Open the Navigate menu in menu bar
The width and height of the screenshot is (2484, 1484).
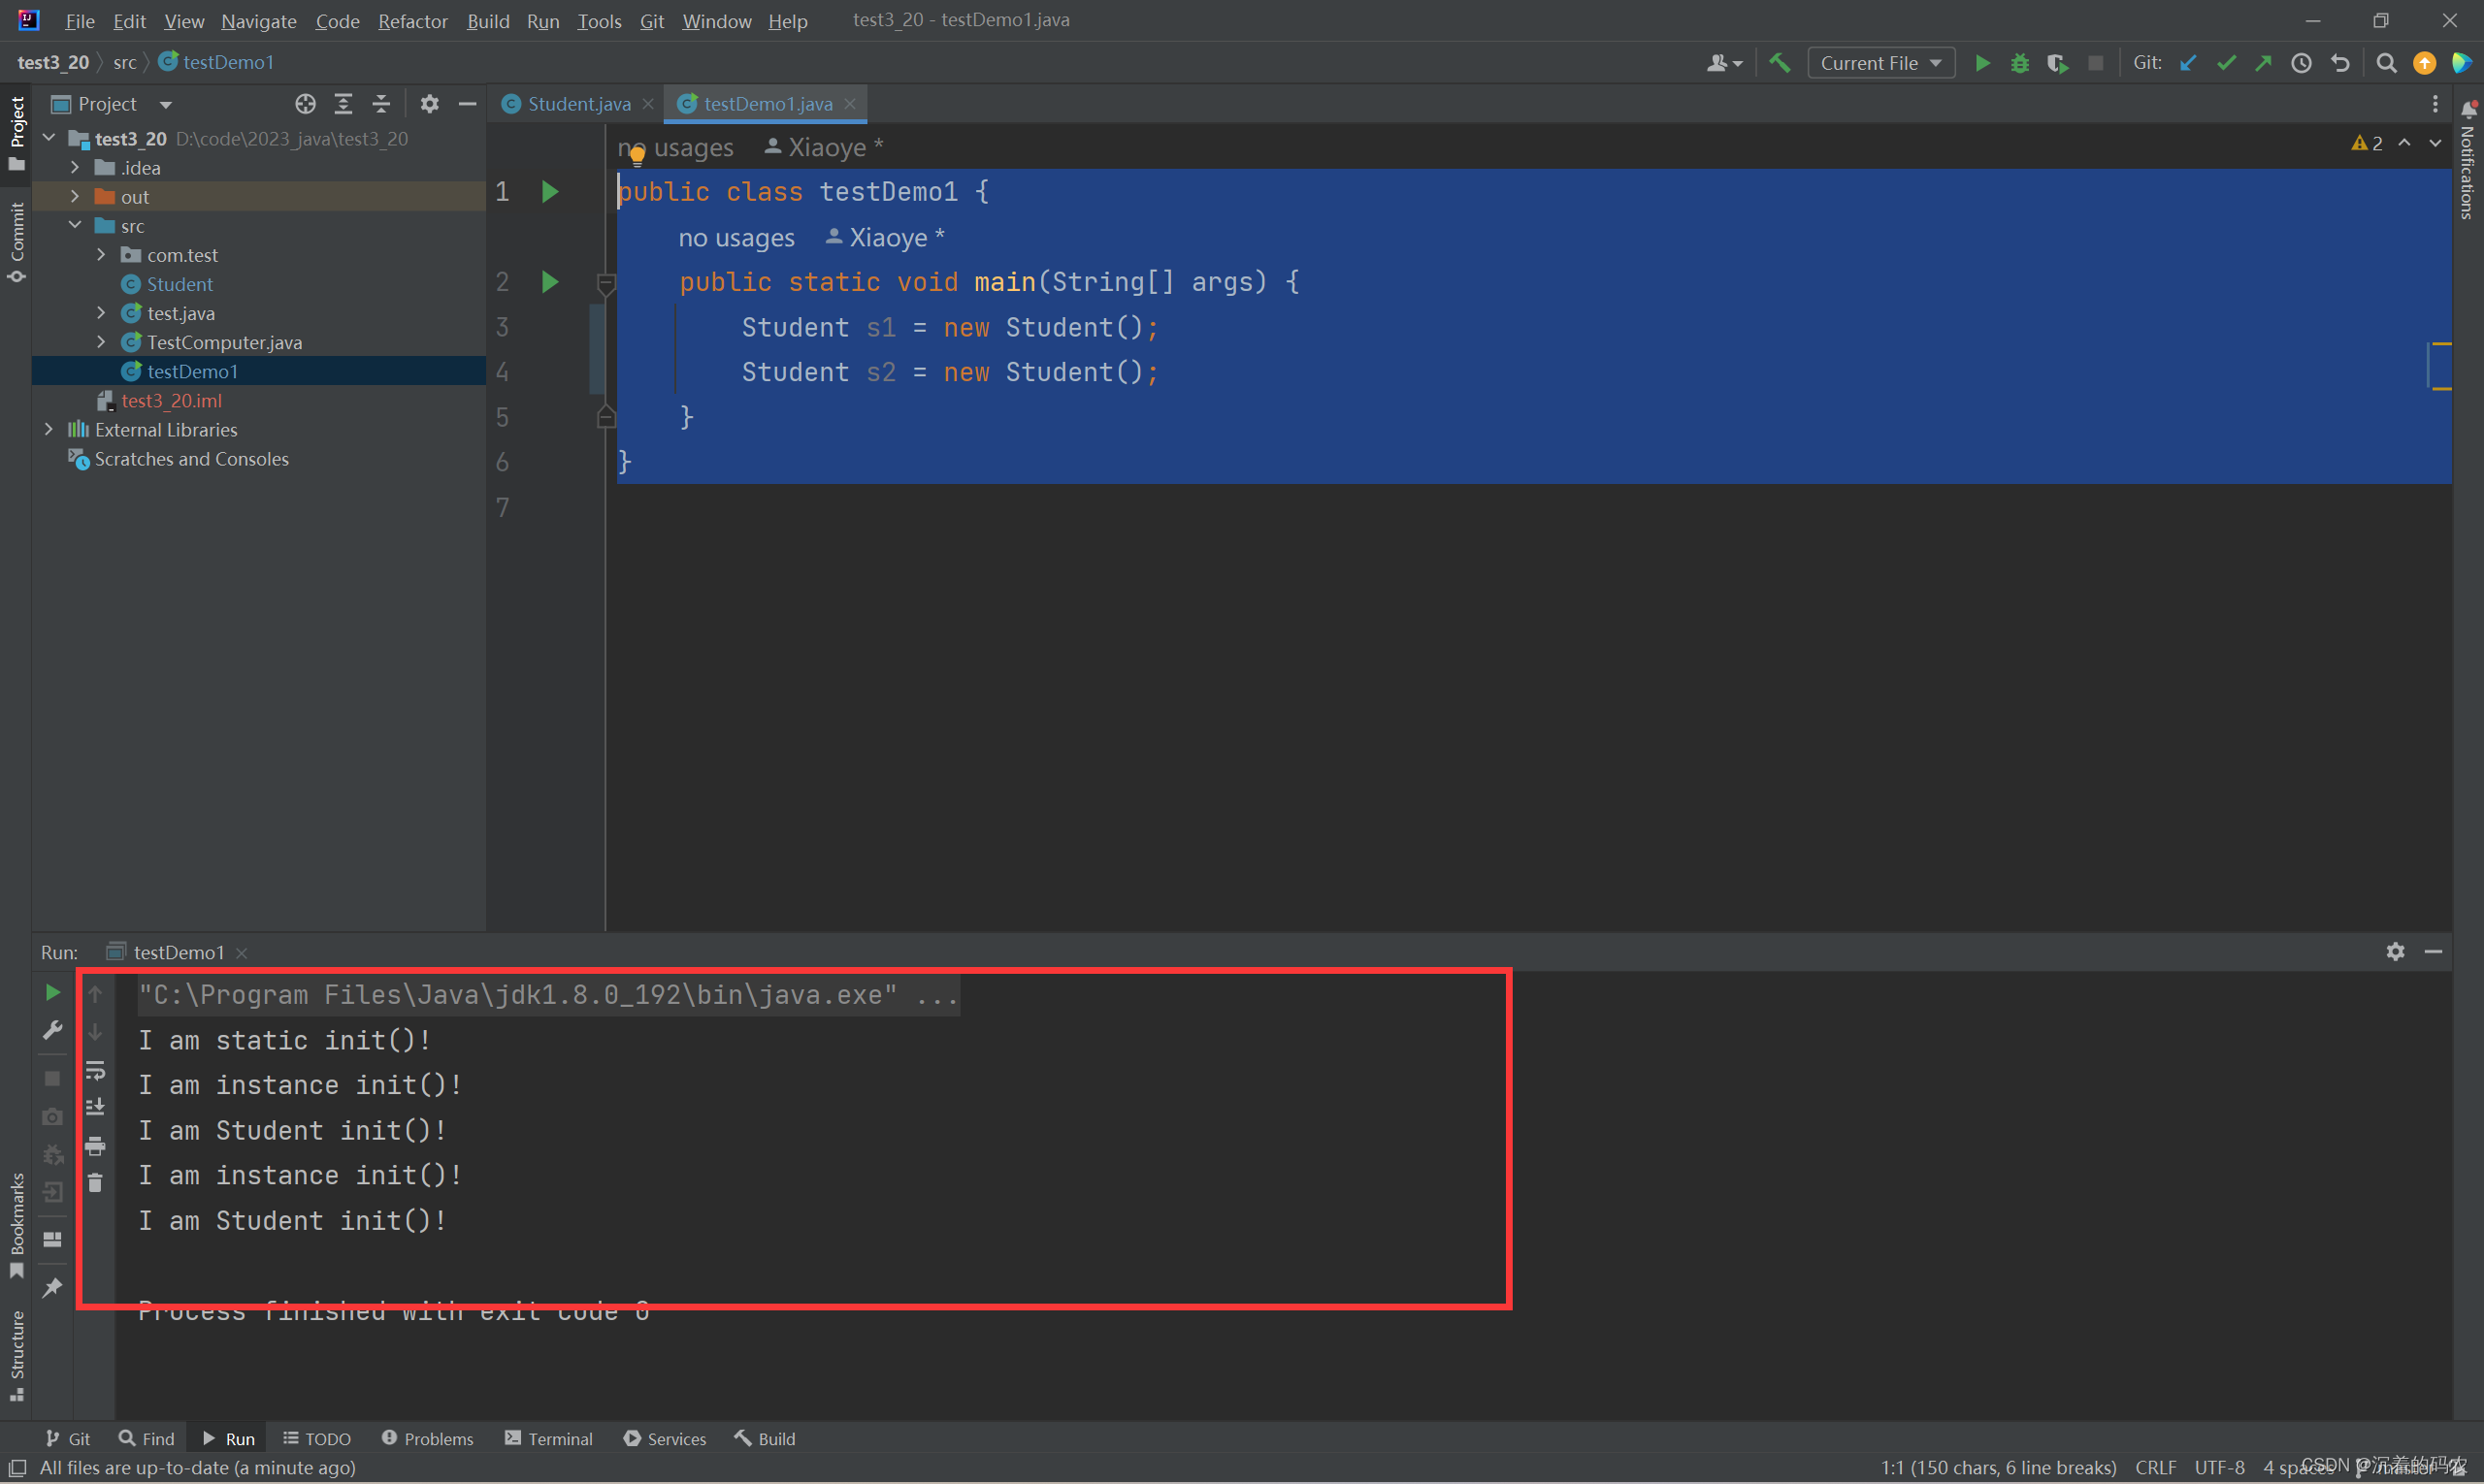tap(254, 19)
